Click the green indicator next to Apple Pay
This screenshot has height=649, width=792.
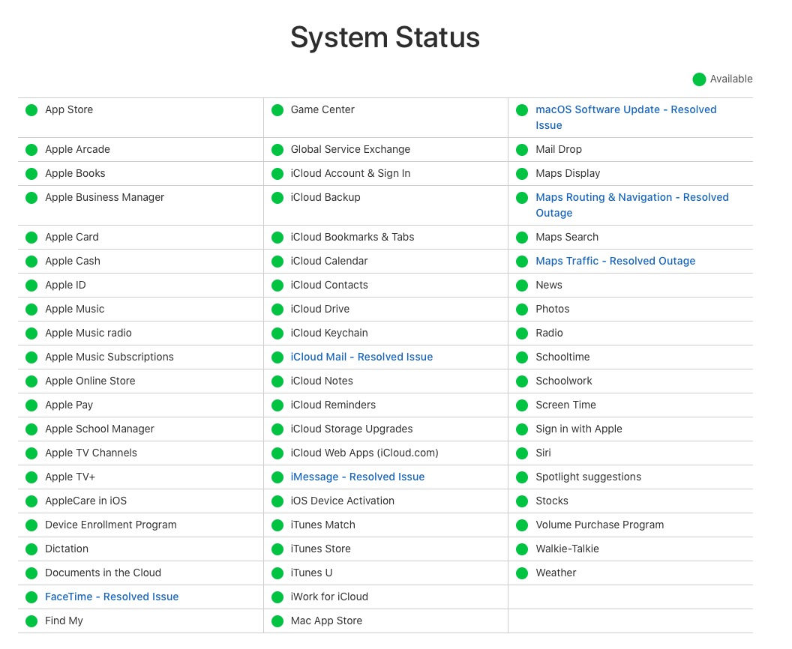[x=31, y=405]
